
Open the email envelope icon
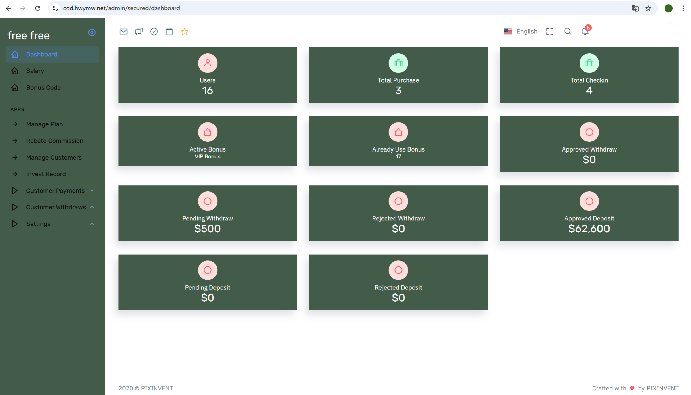pyautogui.click(x=123, y=32)
